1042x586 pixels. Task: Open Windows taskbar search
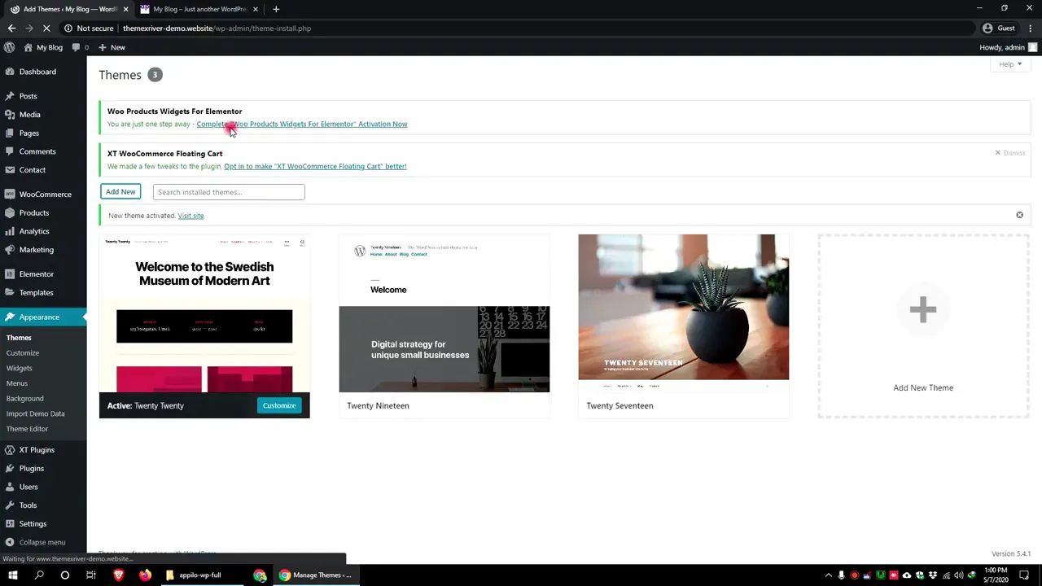click(39, 575)
